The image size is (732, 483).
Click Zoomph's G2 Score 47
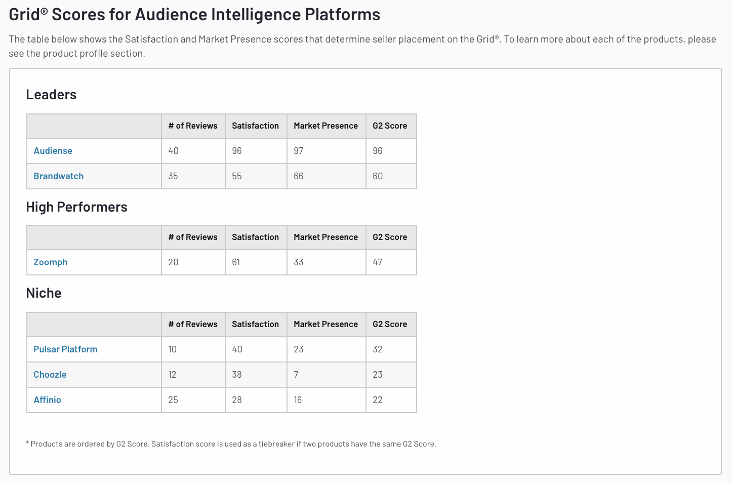[378, 262]
